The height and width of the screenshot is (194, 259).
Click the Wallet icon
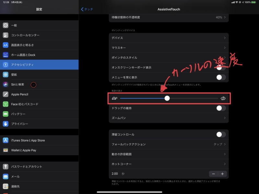coord(6,150)
